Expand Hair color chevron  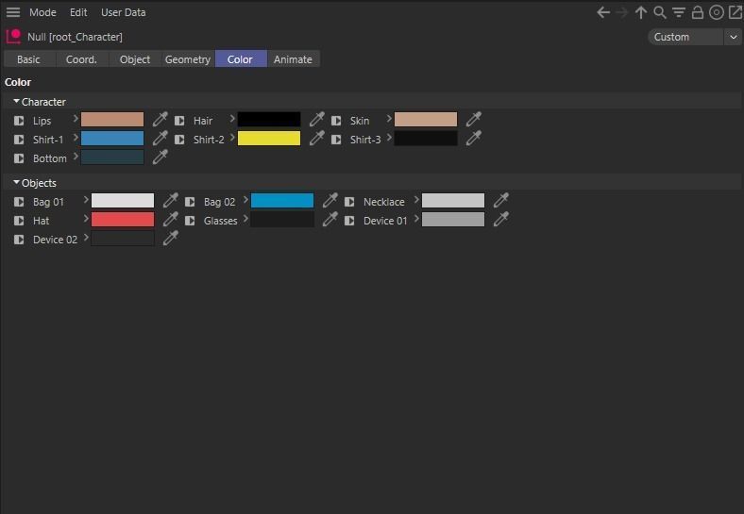point(232,119)
